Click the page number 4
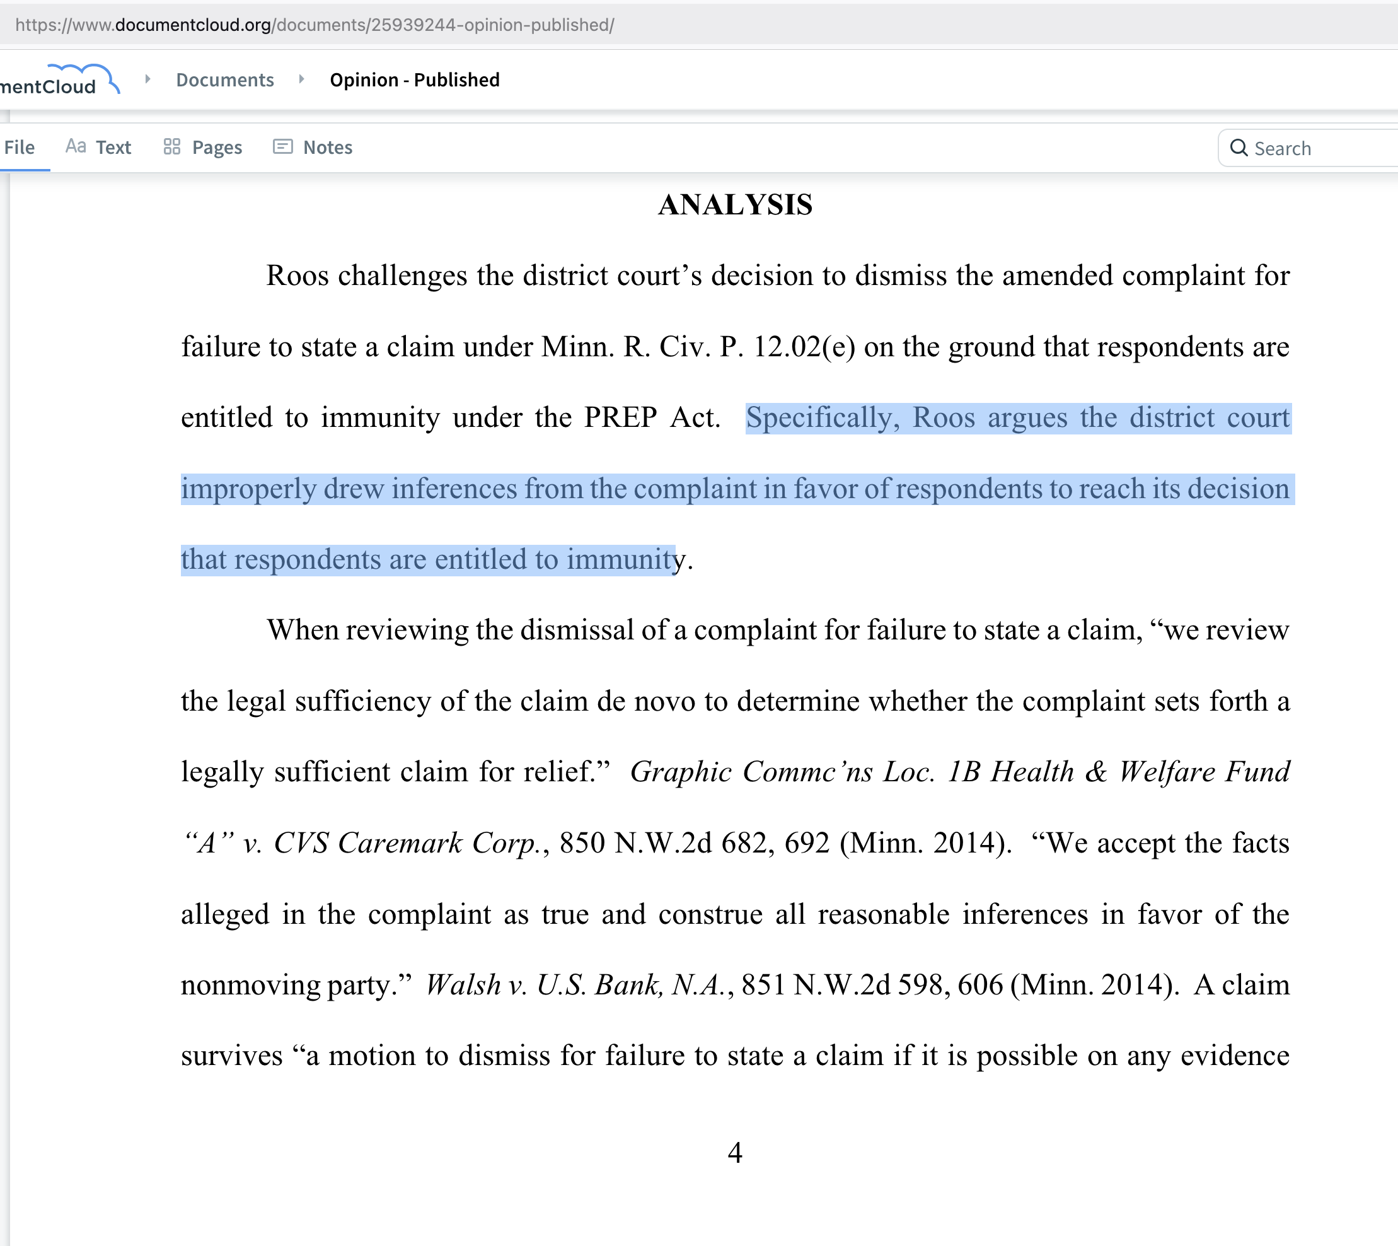This screenshot has height=1246, width=1398. pos(735,1153)
